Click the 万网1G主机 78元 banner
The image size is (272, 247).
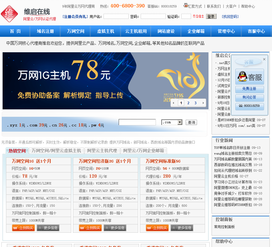click(x=105, y=81)
